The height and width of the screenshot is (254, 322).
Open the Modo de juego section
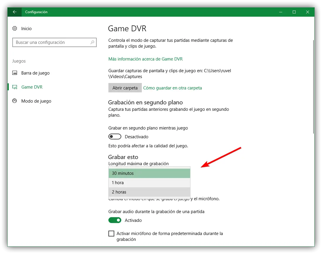click(36, 101)
